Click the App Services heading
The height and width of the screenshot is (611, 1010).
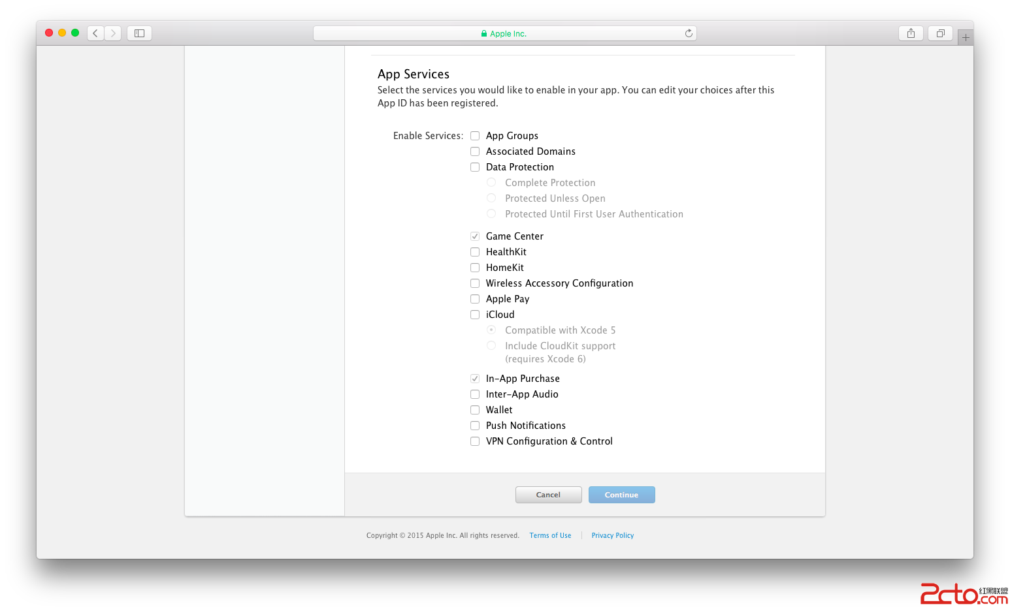tap(414, 74)
